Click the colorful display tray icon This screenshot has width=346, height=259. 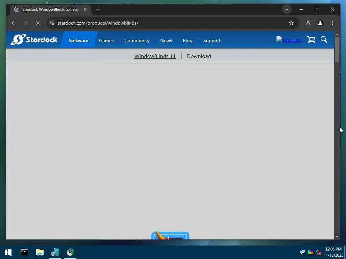coord(311,252)
